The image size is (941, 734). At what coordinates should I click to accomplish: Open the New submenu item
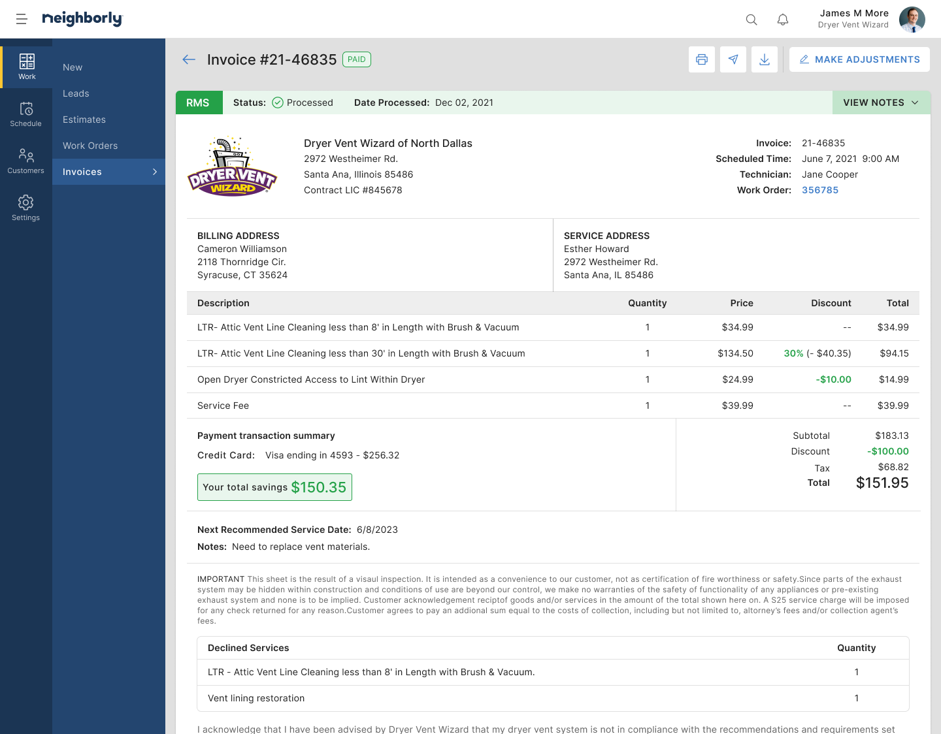73,67
